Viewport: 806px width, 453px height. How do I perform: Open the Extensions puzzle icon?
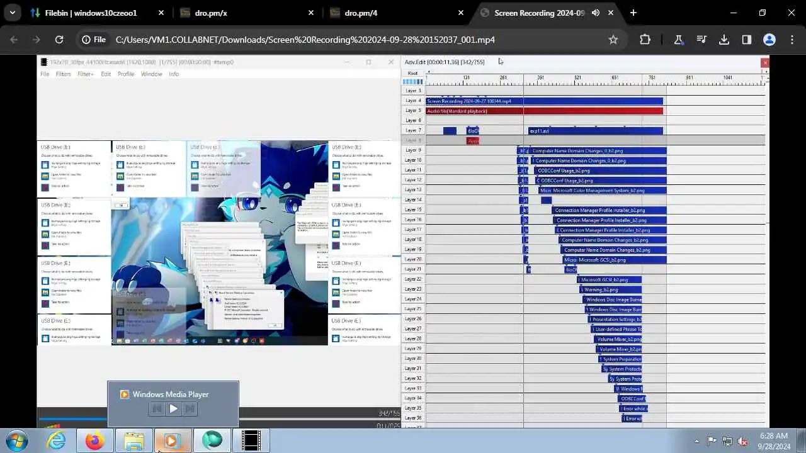click(645, 40)
